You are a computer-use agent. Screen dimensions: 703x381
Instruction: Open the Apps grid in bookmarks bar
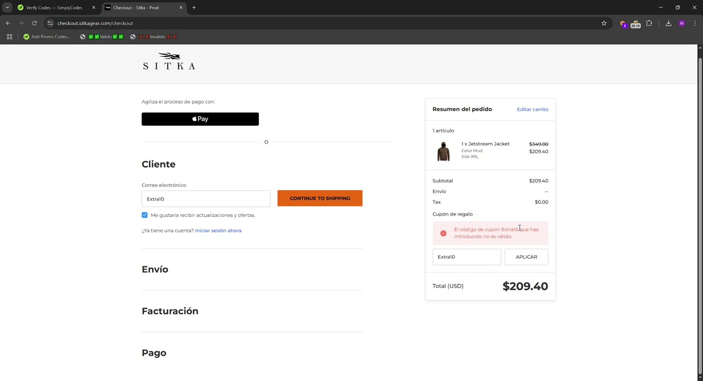[9, 37]
